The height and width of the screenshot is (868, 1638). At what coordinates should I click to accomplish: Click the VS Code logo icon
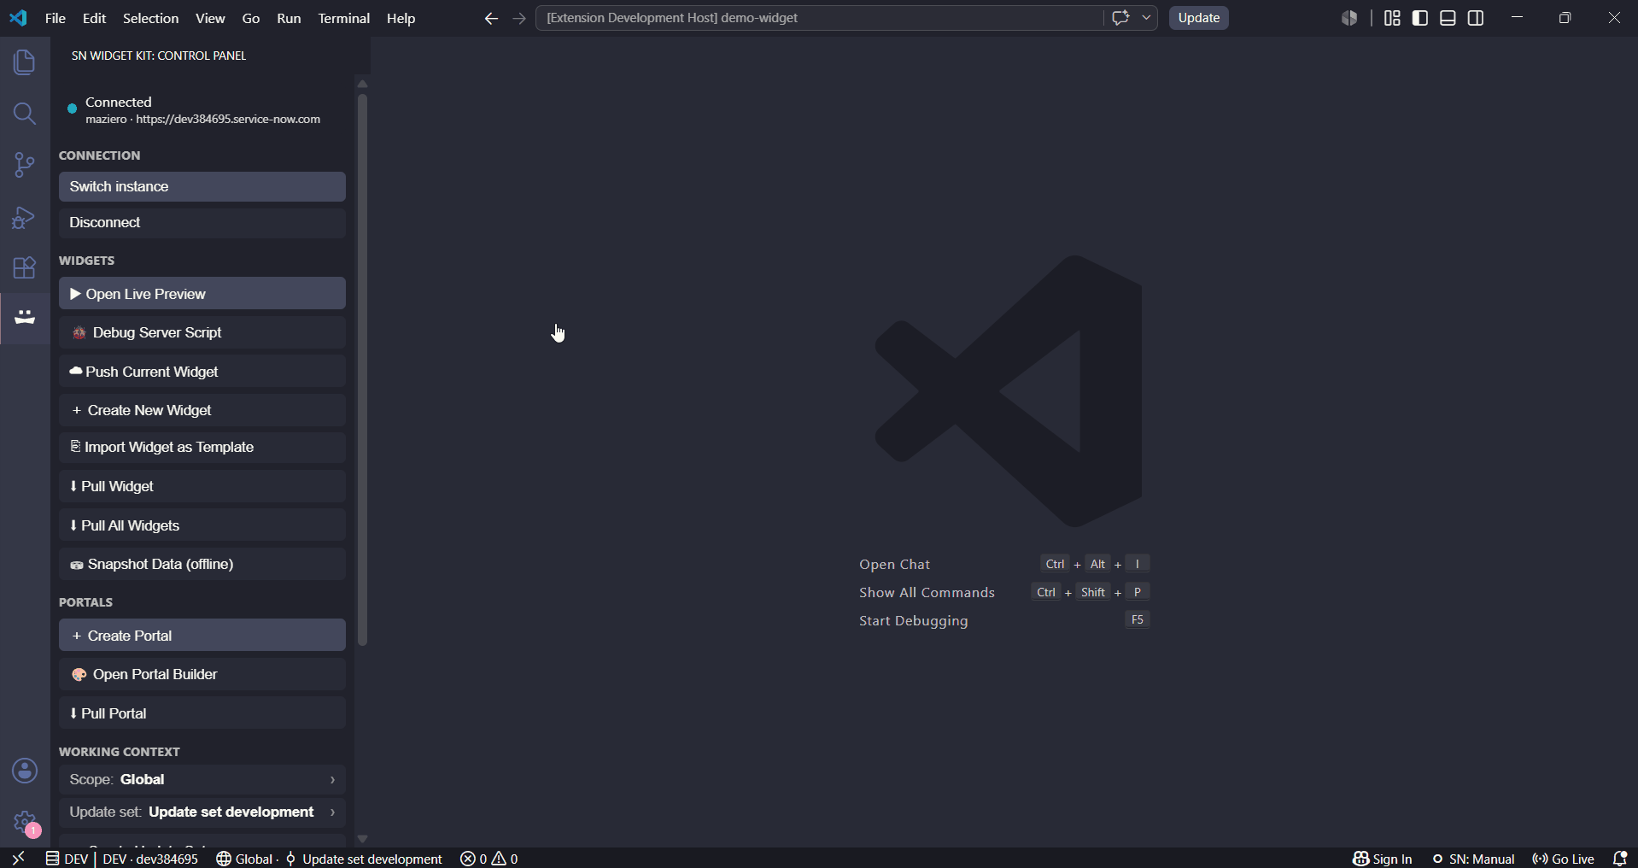pyautogui.click(x=18, y=18)
